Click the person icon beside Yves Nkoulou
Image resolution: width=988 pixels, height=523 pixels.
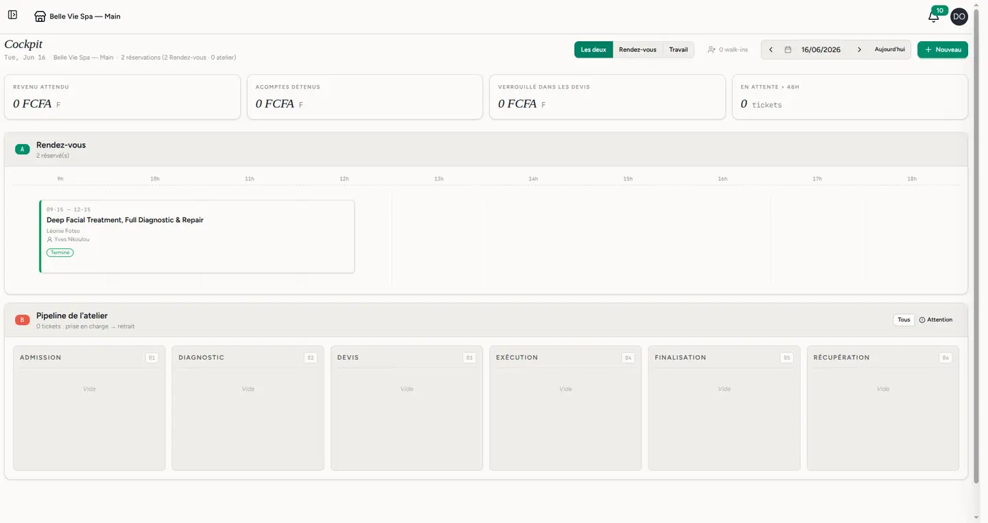49,240
